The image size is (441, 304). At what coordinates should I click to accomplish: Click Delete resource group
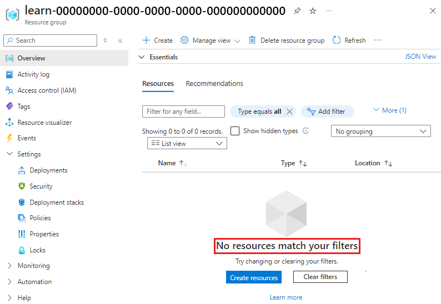287,40
